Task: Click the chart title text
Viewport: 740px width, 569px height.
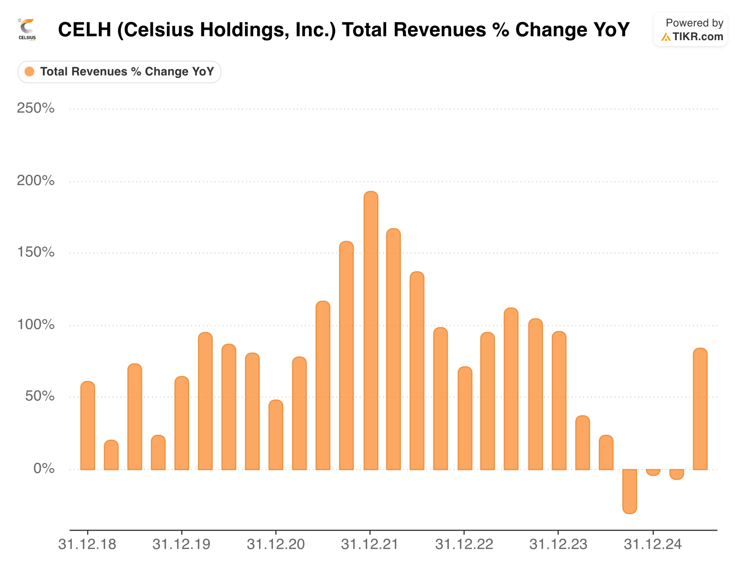Action: [343, 30]
